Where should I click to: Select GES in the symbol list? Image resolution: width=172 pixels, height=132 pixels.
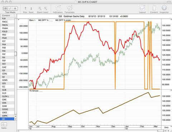pos(7,83)
